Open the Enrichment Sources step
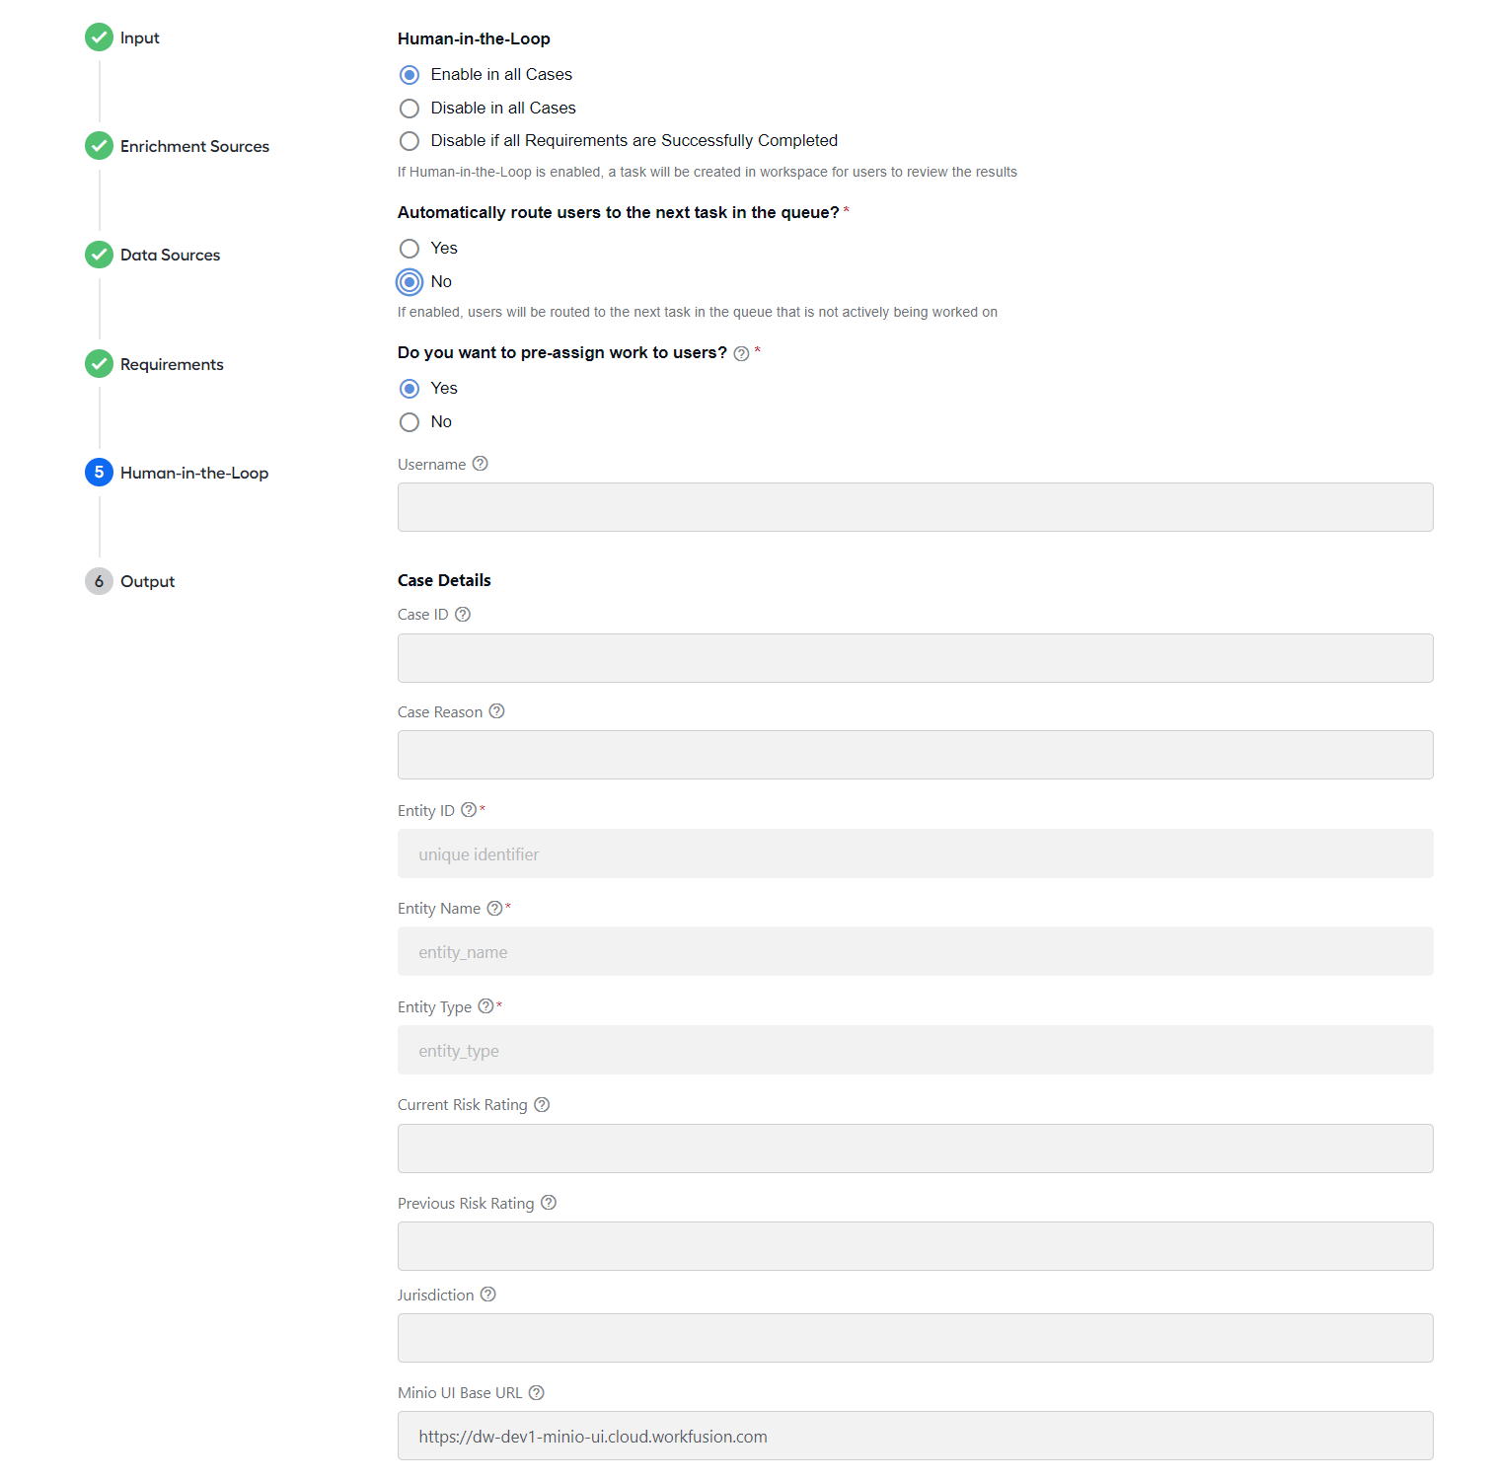This screenshot has width=1491, height=1481. coord(178,146)
